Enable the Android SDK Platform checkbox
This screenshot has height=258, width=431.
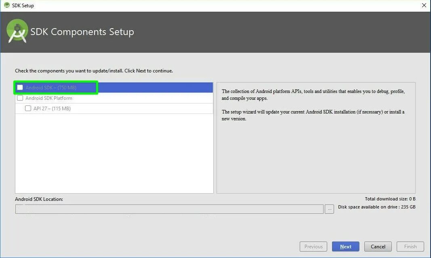click(20, 98)
